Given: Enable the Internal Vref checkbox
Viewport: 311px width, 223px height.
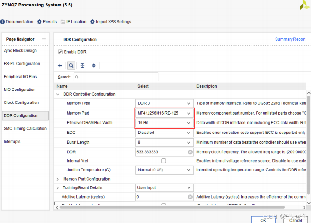Looking at the screenshot, I should tap(164, 161).
